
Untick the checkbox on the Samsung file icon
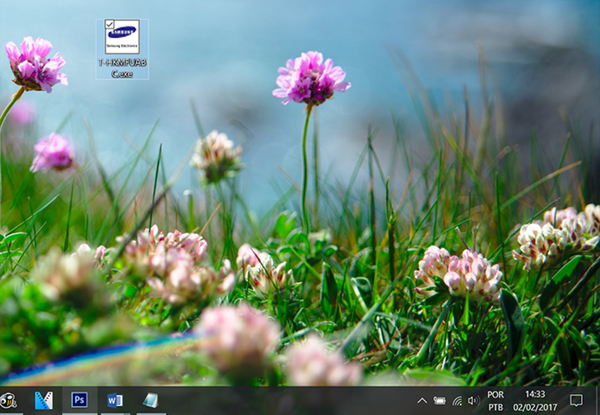109,24
